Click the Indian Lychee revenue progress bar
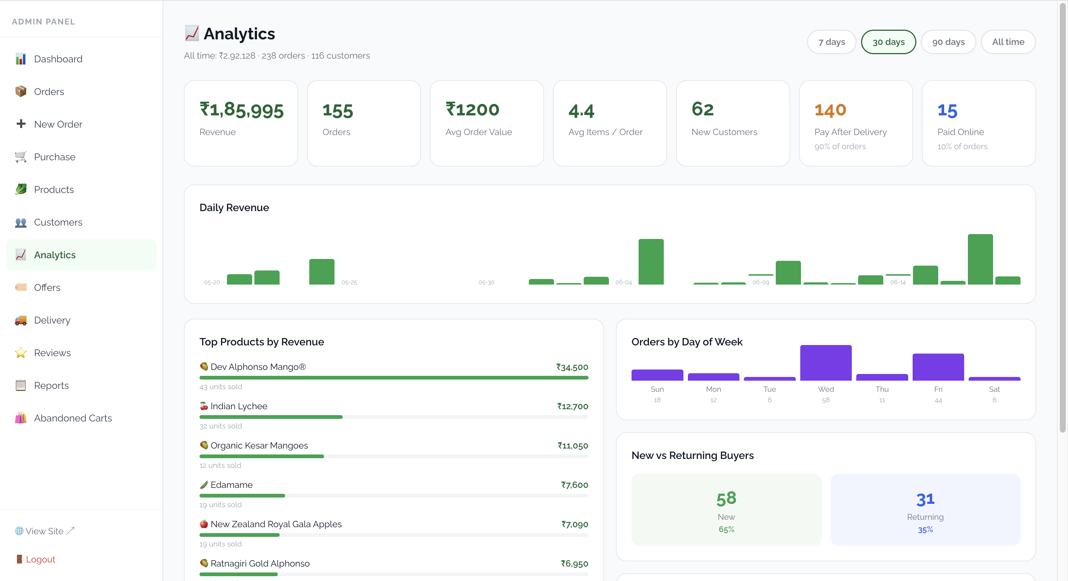1068x581 pixels. click(393, 417)
